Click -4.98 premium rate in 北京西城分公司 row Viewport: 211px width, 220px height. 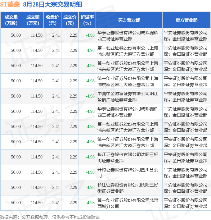(x=90, y=203)
